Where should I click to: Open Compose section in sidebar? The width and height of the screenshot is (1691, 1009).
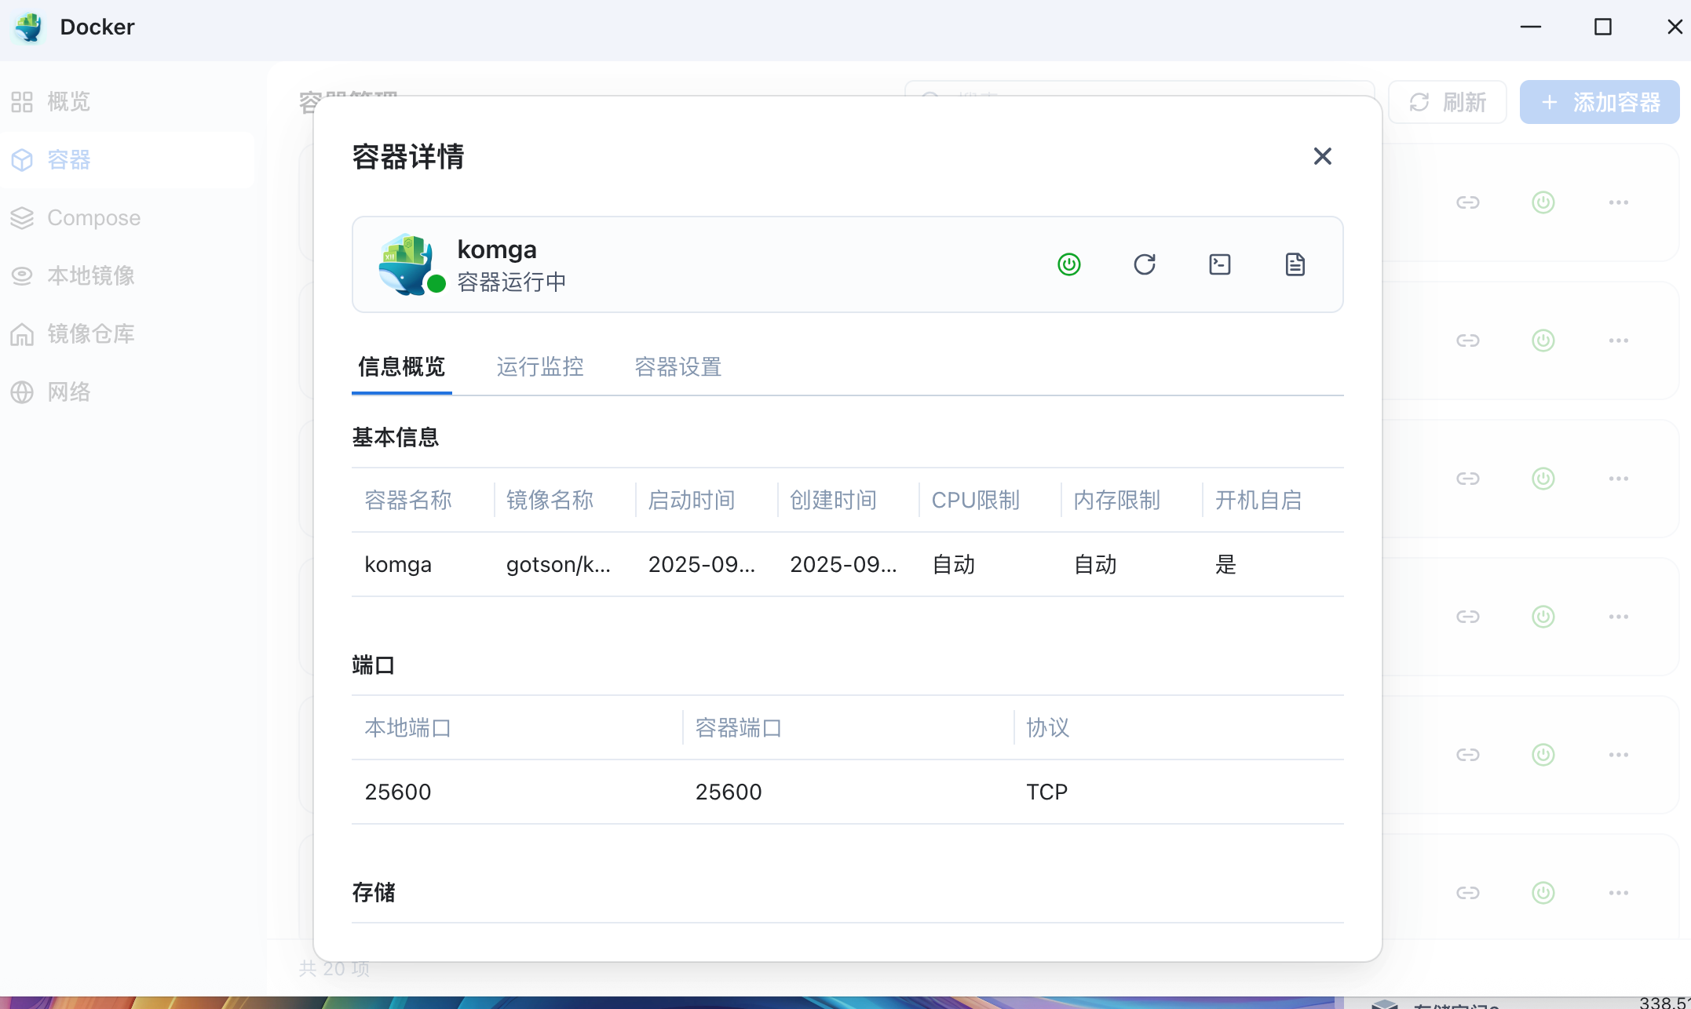click(x=93, y=218)
